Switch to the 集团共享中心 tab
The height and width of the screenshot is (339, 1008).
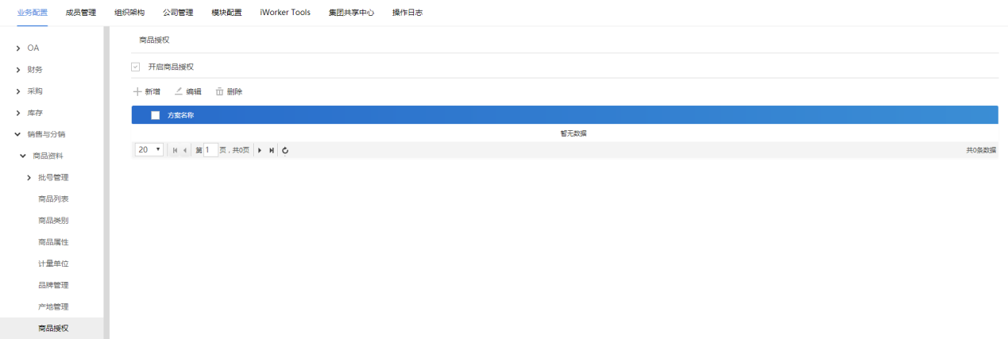click(351, 12)
